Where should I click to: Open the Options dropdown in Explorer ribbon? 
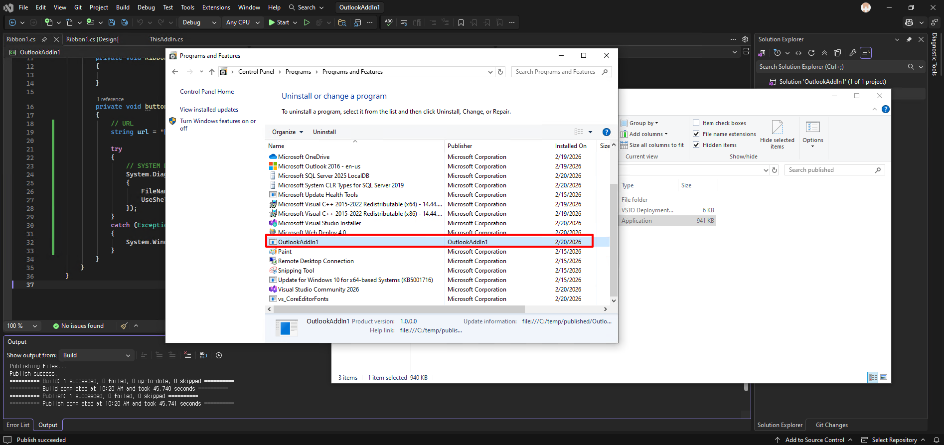point(813,134)
